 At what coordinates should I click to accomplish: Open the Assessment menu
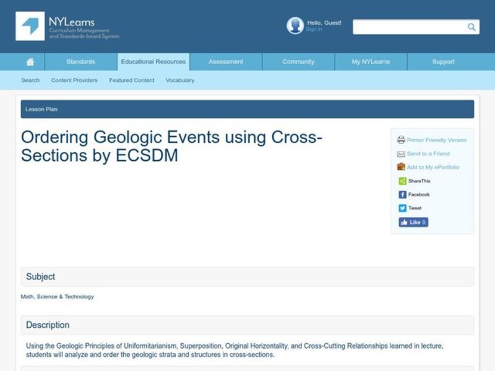coord(225,61)
